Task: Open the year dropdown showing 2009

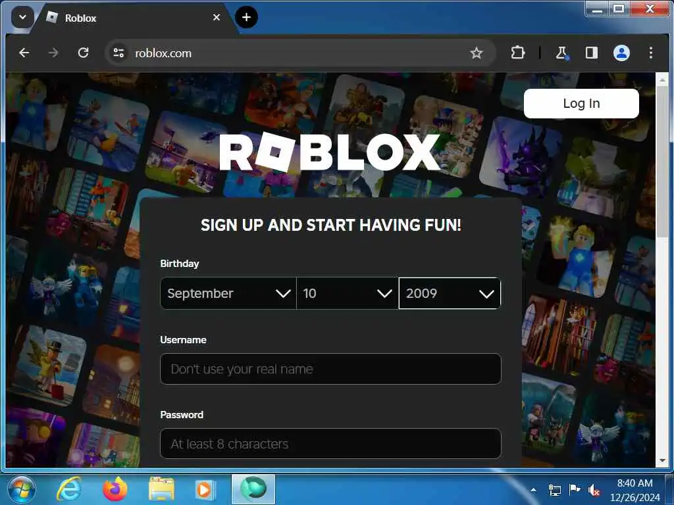Action: point(450,293)
